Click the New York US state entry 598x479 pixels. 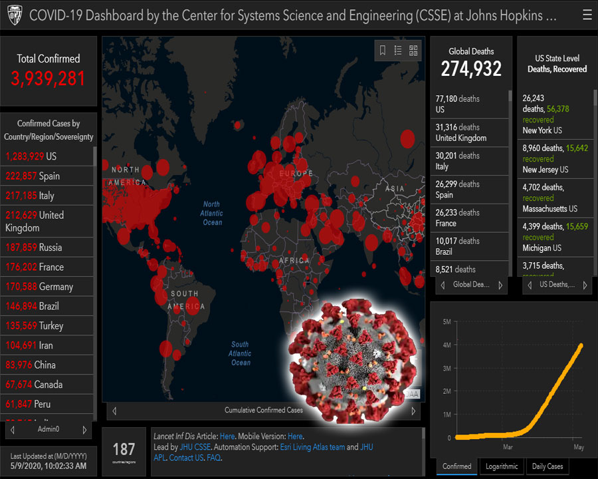(555, 114)
